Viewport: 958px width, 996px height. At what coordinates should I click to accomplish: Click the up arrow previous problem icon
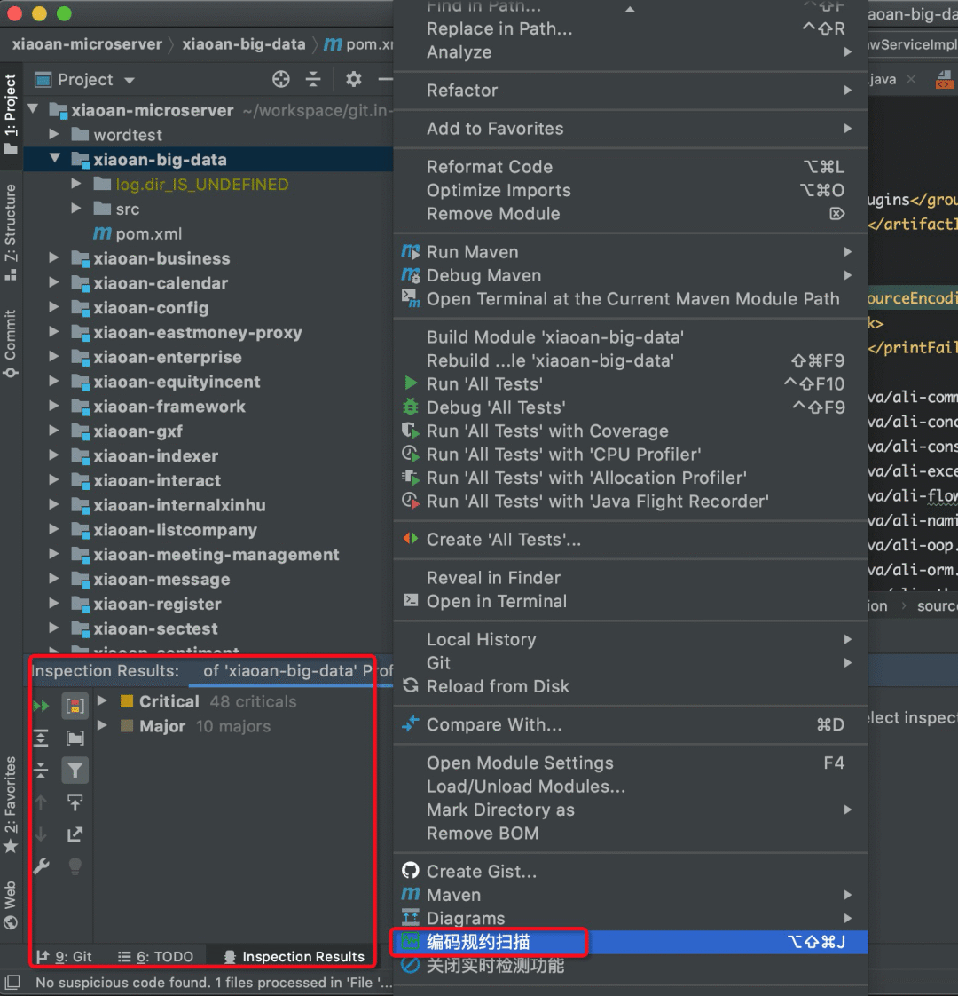click(x=42, y=802)
